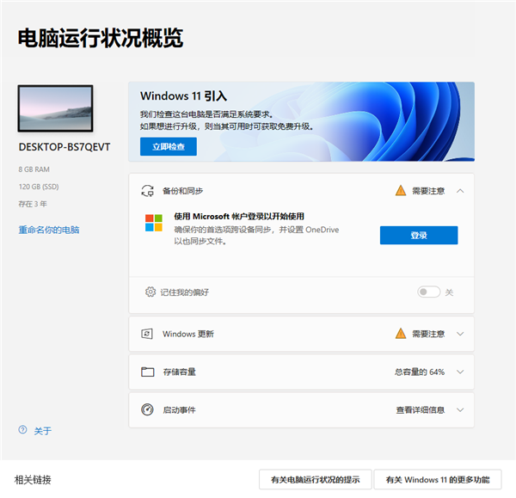Screen dimensions: 516x498
Task: Open the 重命名你的电脑 link
Action: [x=49, y=230]
